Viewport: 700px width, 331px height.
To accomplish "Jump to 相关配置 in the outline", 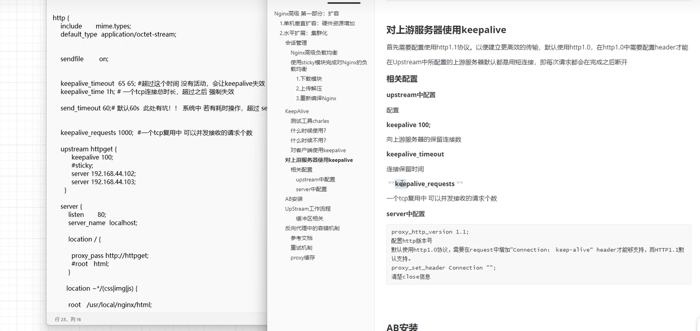I will [x=301, y=170].
